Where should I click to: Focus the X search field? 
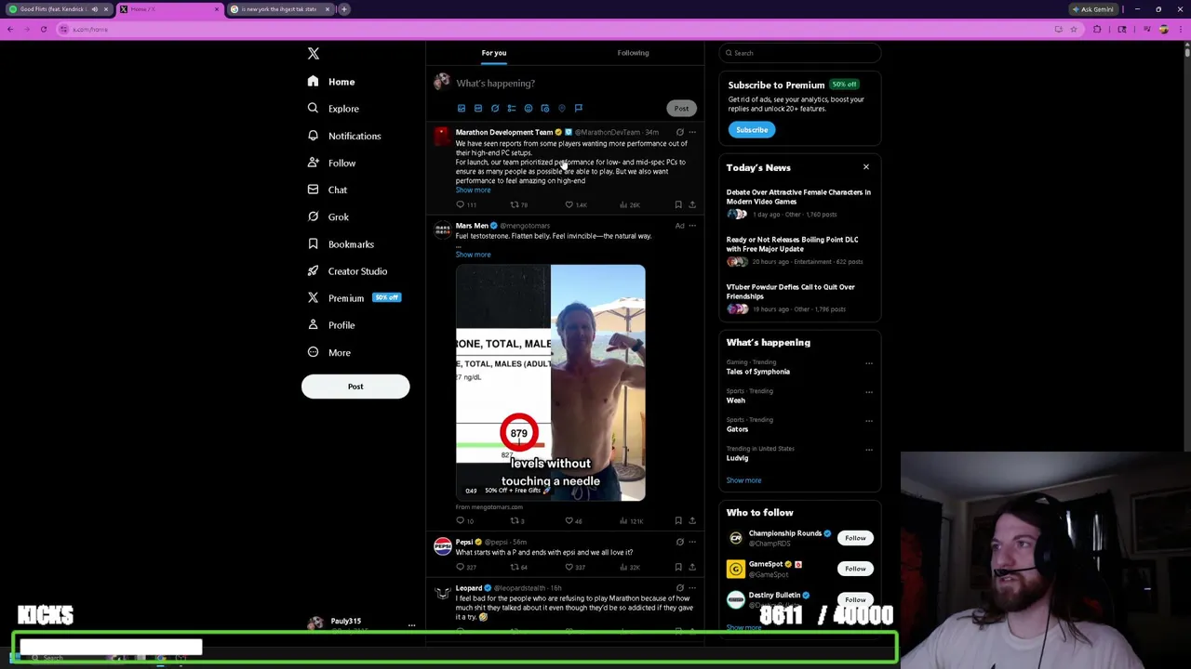800,53
